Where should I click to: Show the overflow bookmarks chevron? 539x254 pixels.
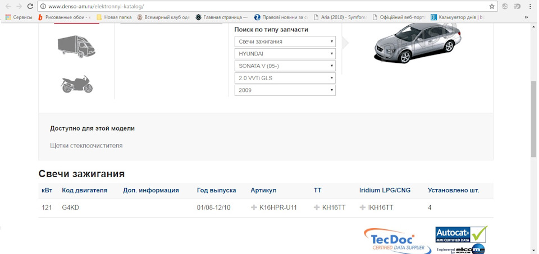coord(526,17)
